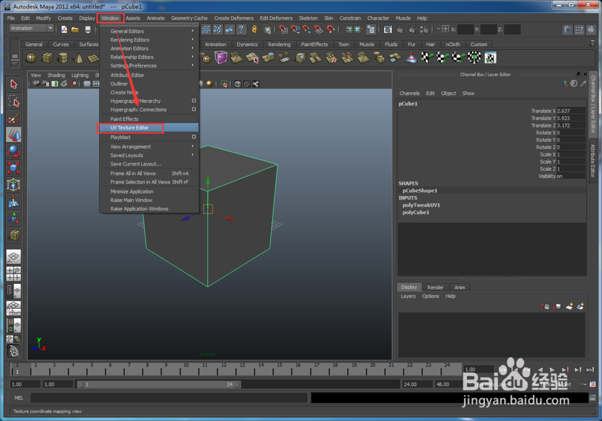602x421 pixels.
Task: Select the Paint Selection tool
Action: click(x=13, y=118)
